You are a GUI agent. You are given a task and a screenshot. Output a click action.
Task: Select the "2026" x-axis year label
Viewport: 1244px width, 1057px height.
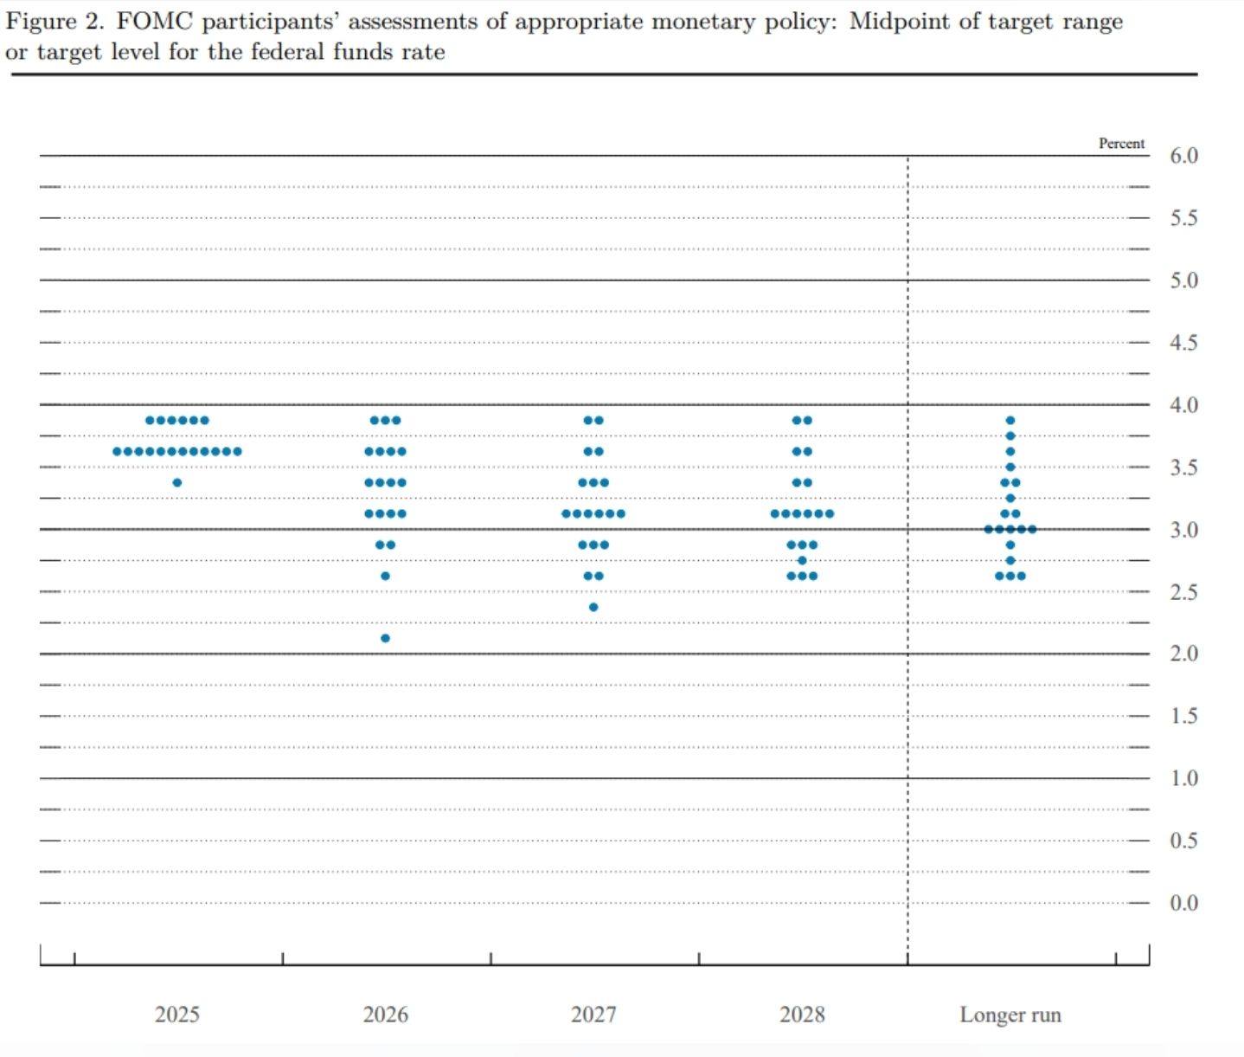[x=385, y=1015]
